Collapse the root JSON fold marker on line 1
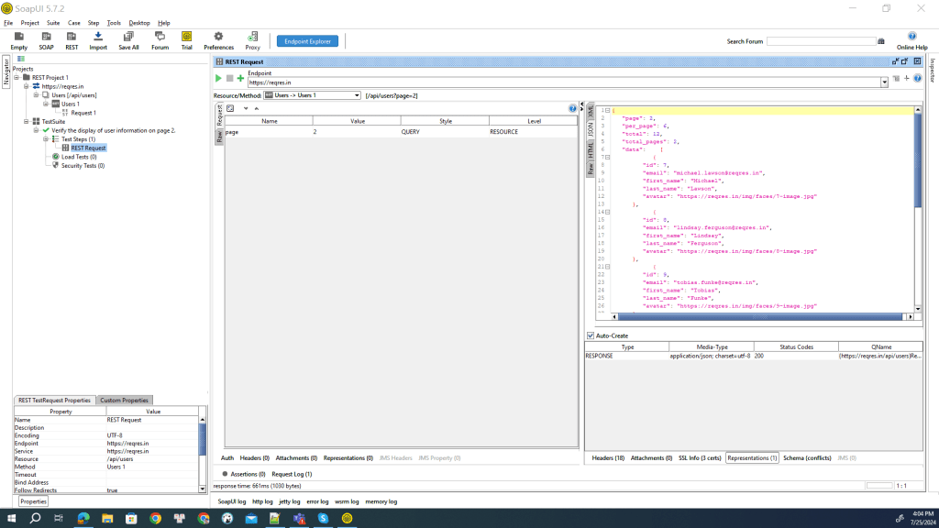 tap(607, 110)
